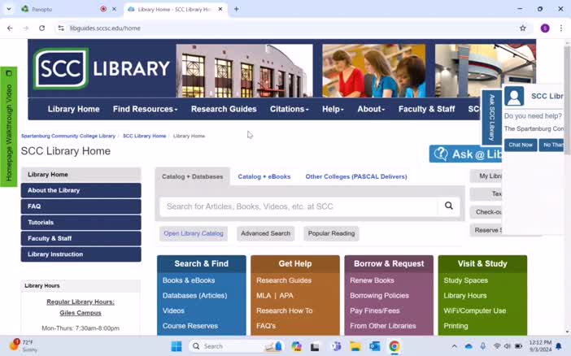
Task: Select Library Home in sidebar
Action: [81, 175]
